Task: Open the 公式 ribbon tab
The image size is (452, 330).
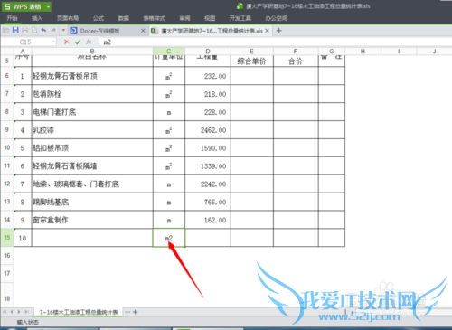Action: tap(99, 18)
